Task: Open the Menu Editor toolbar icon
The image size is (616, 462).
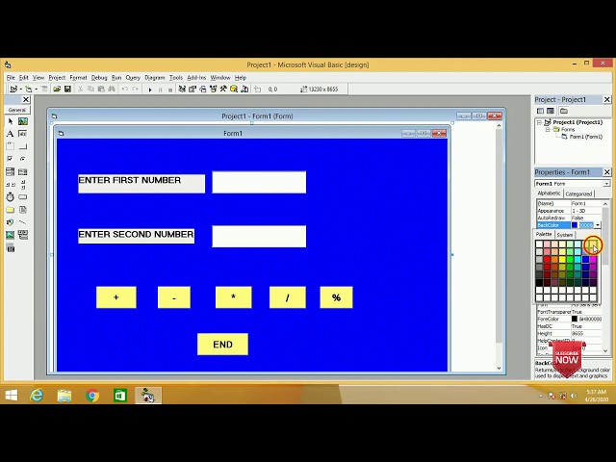Action: 44,90
